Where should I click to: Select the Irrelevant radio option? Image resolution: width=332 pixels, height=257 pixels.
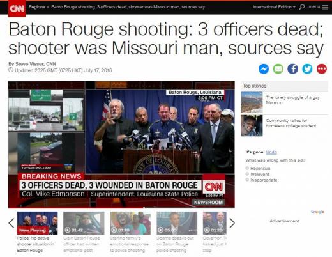coord(247,174)
